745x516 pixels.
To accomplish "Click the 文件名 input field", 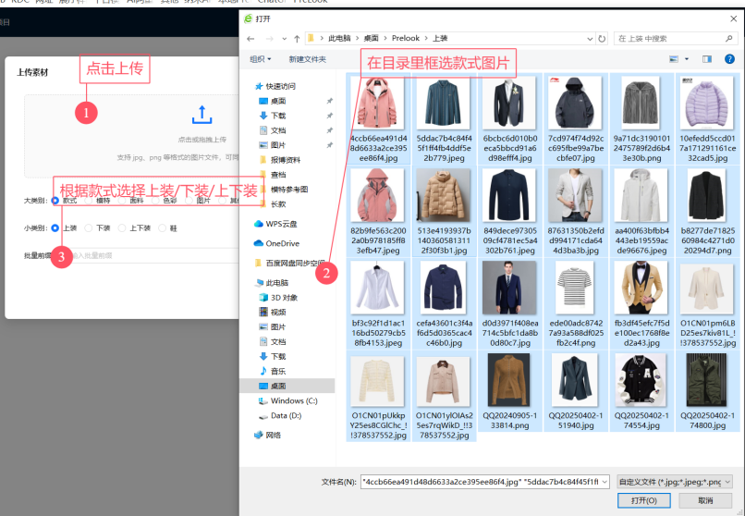I will (x=481, y=481).
